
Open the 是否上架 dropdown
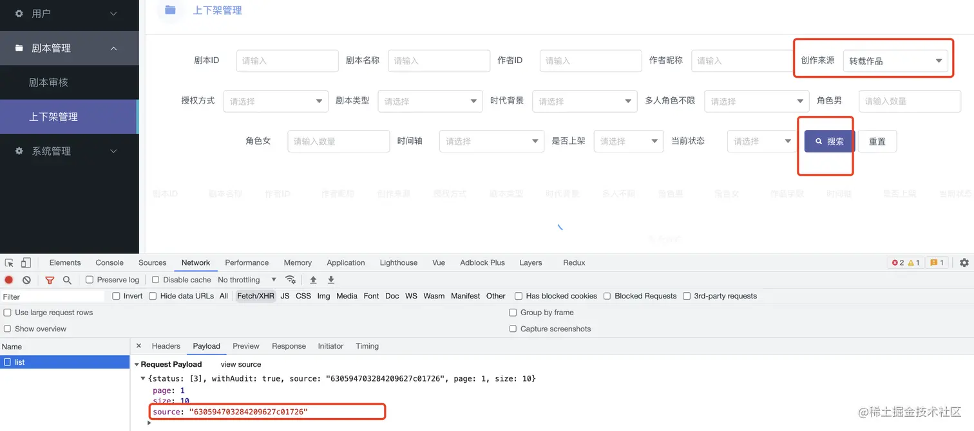(x=629, y=141)
